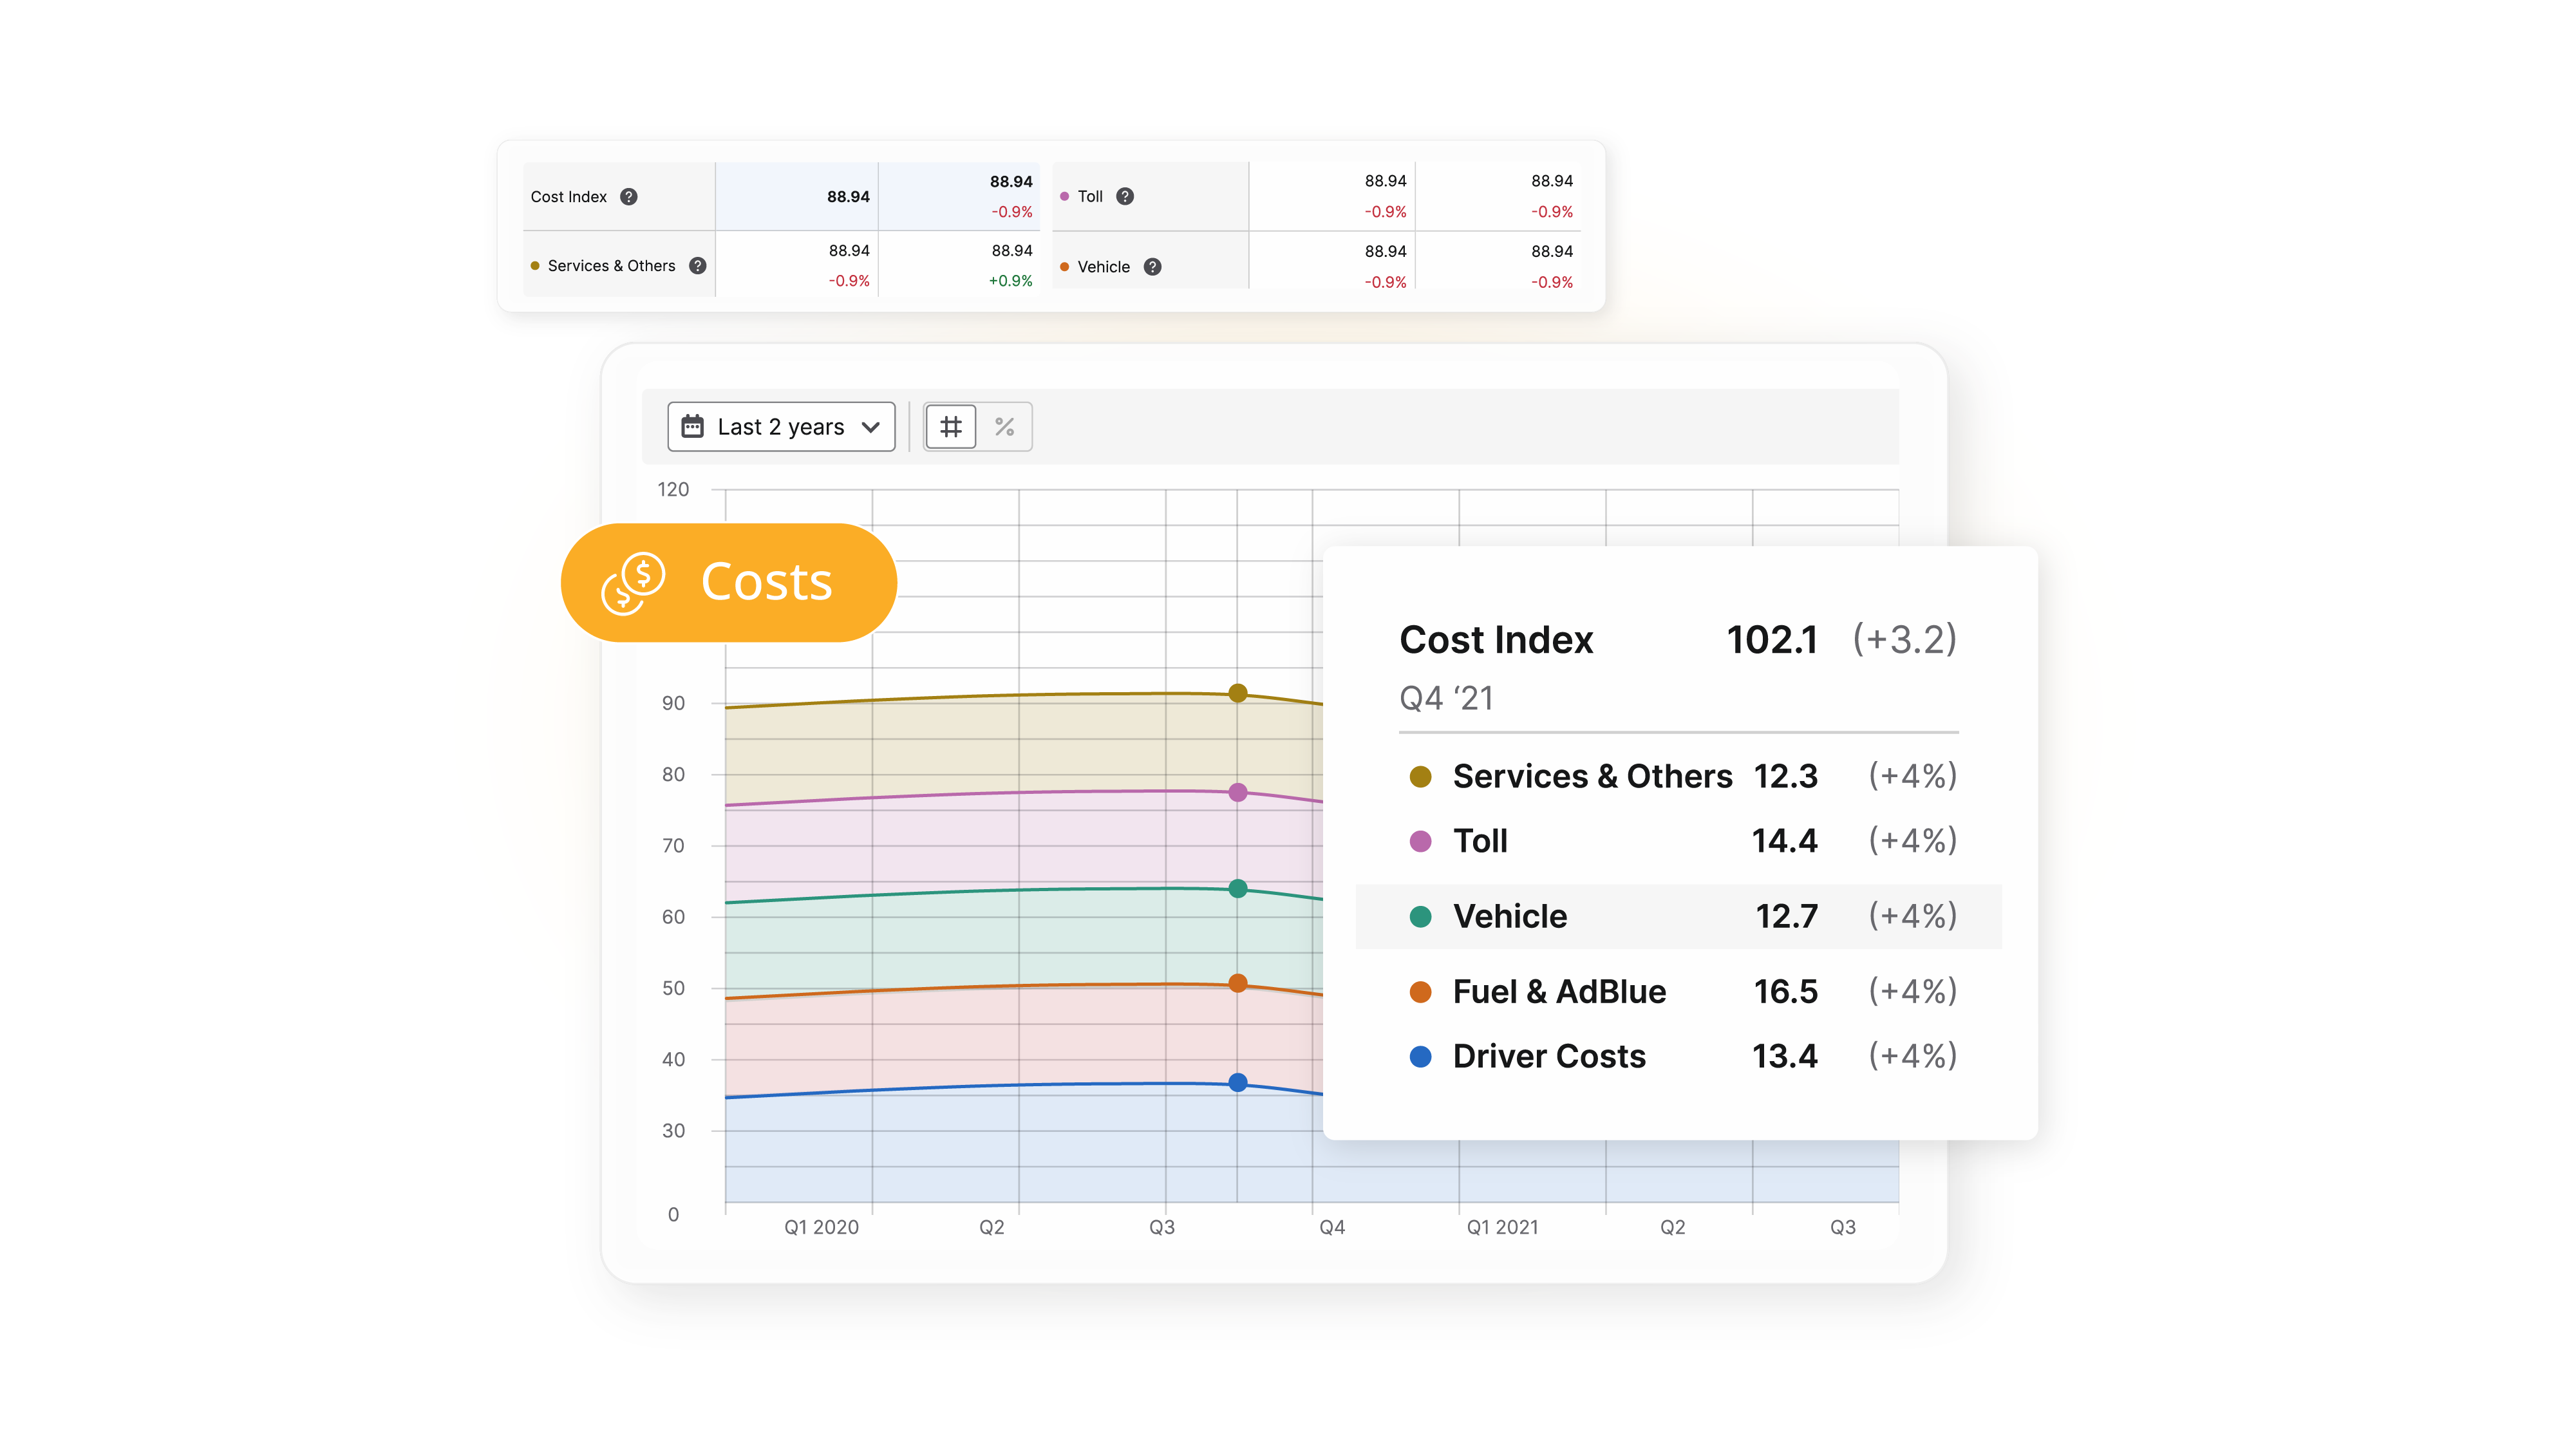The width and height of the screenshot is (2576, 1450).
Task: Open the Last 2 years dropdown
Action: (x=781, y=427)
